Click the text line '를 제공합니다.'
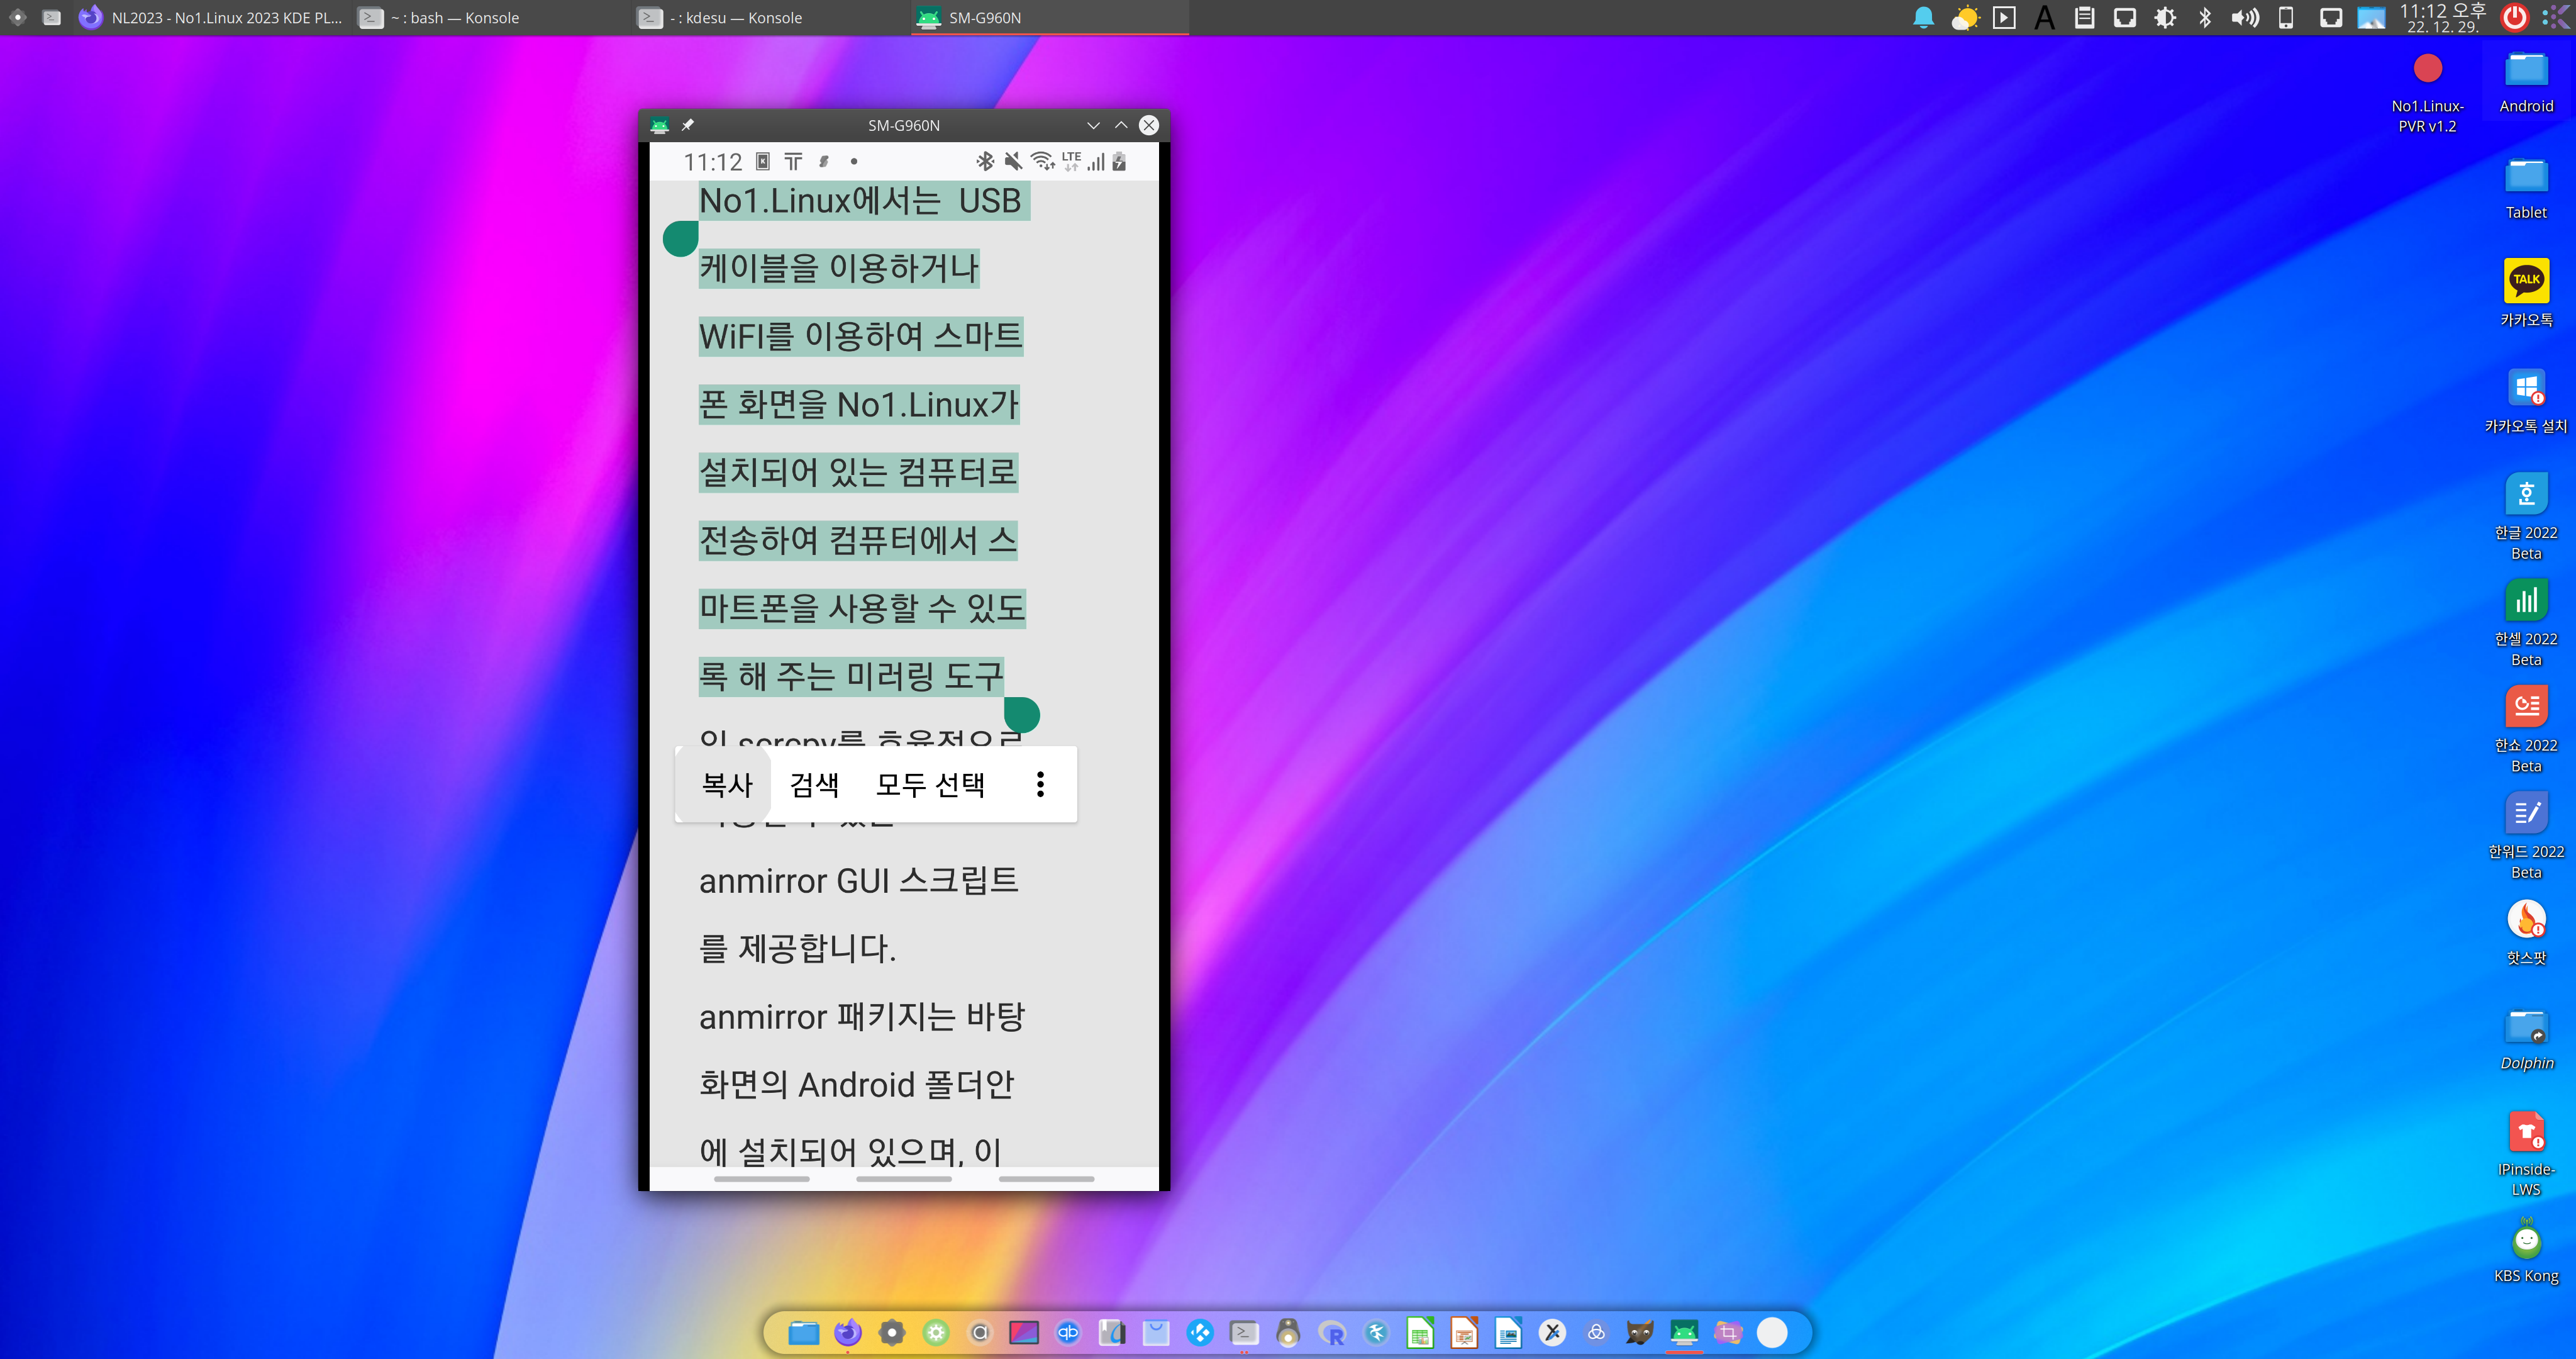The width and height of the screenshot is (2576, 1359). coord(797,949)
